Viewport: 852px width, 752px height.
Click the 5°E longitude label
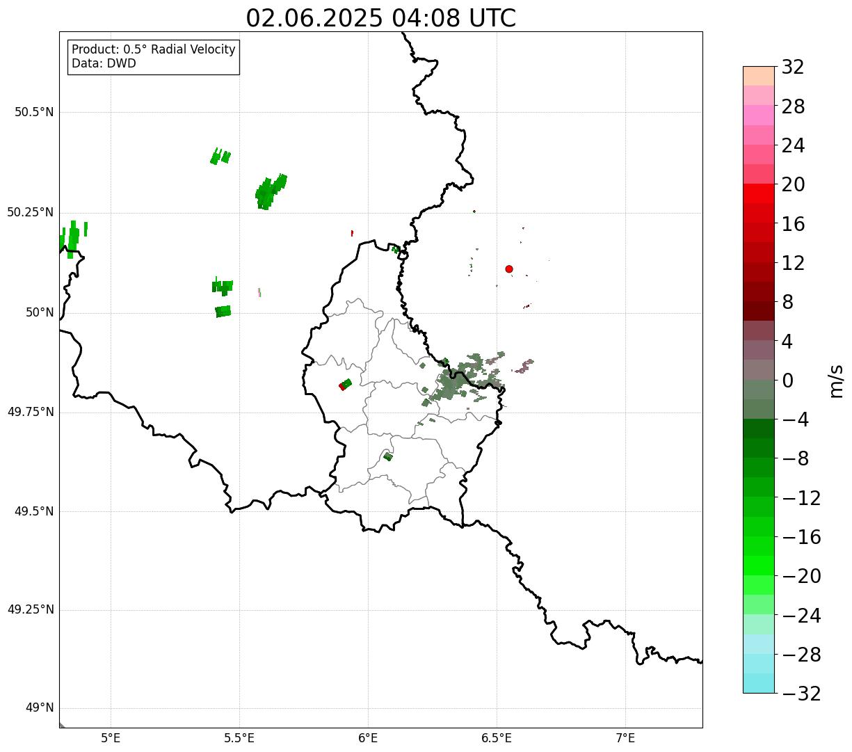point(111,739)
